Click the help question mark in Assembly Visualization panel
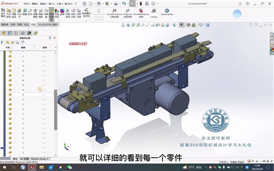The width and height of the screenshot is (274, 171). point(50,38)
